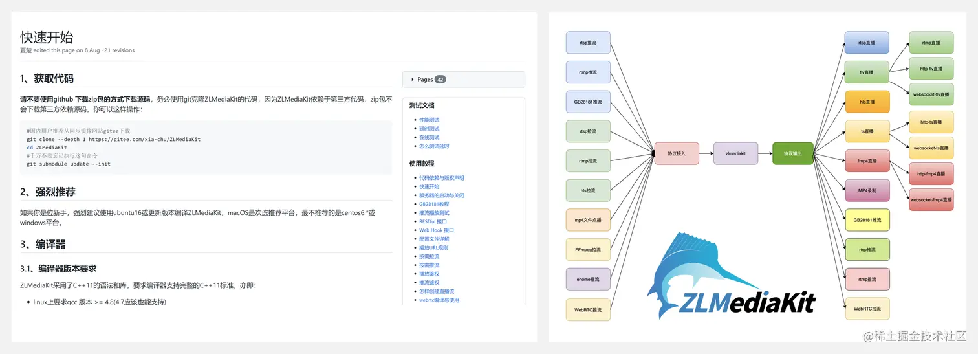Open the Web Hook 接口 link
This screenshot has height=354, width=978.
point(437,230)
